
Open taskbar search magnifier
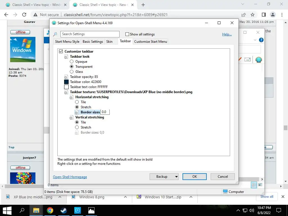click(22, 210)
